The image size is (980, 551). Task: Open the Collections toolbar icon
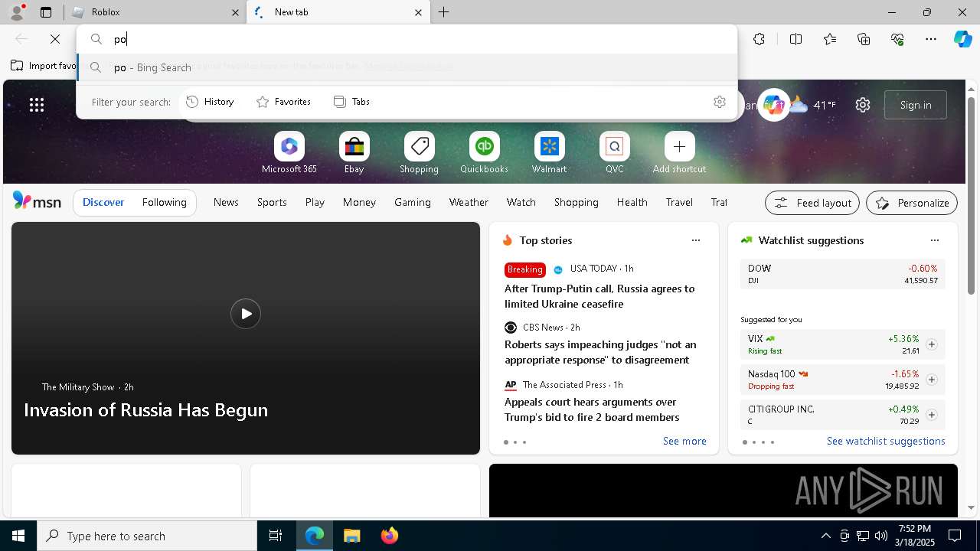(864, 39)
